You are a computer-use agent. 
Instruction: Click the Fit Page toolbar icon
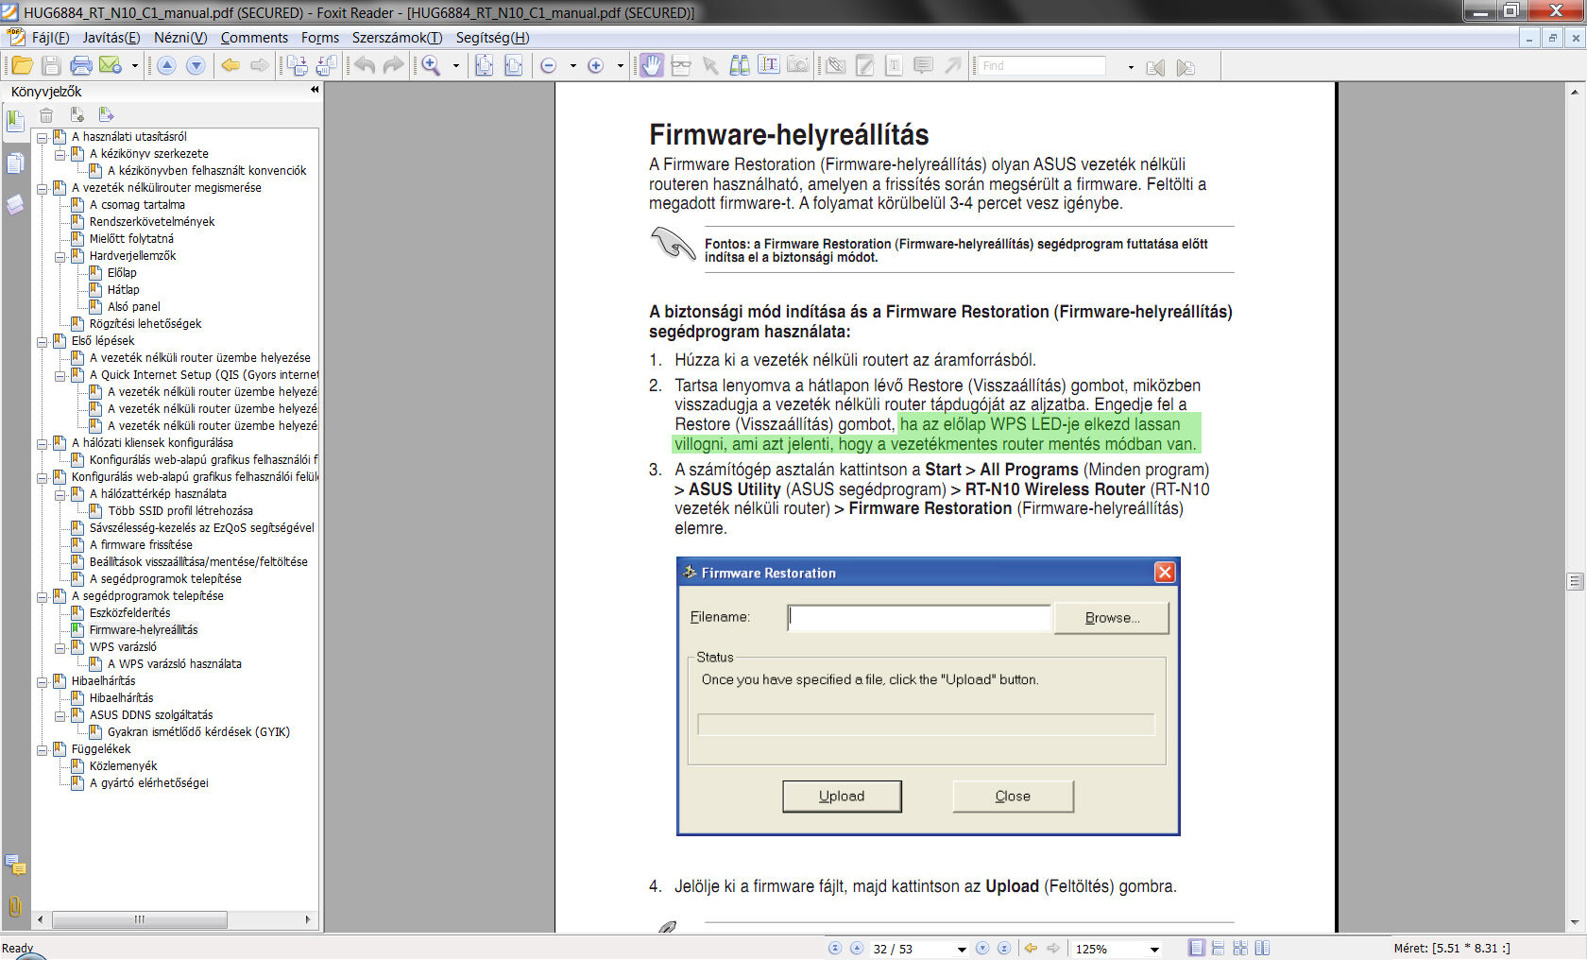[484, 65]
